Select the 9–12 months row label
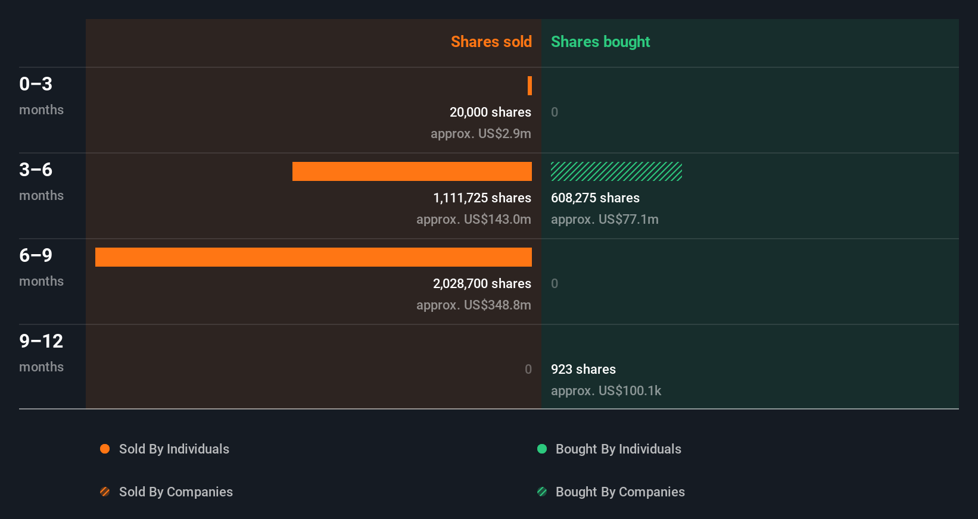The height and width of the screenshot is (519, 978). (41, 352)
